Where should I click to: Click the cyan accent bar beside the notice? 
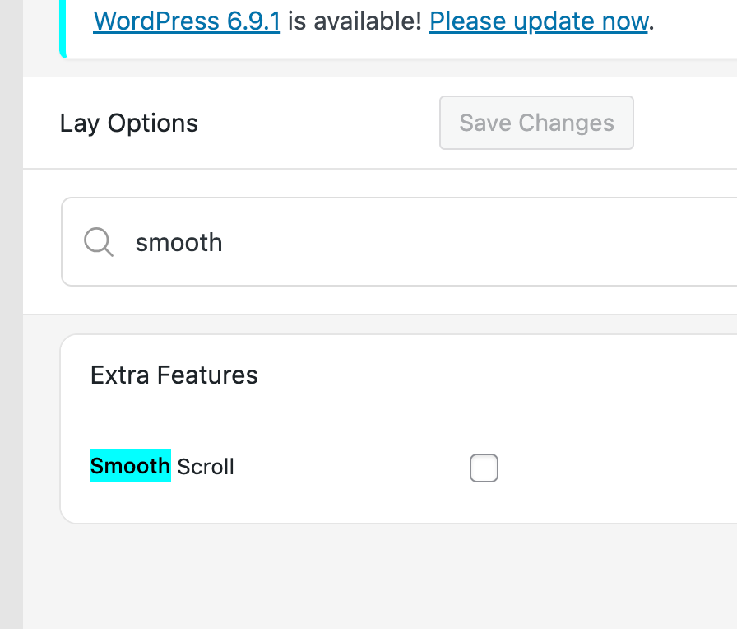click(x=63, y=25)
